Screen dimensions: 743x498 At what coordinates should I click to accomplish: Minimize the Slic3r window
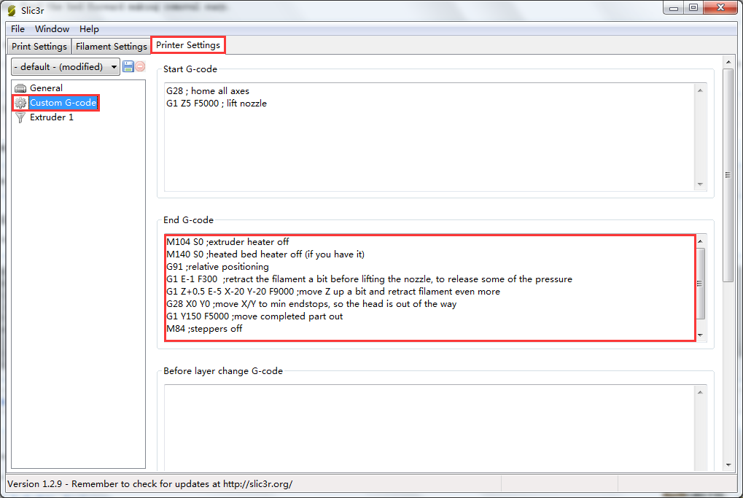tap(673, 8)
